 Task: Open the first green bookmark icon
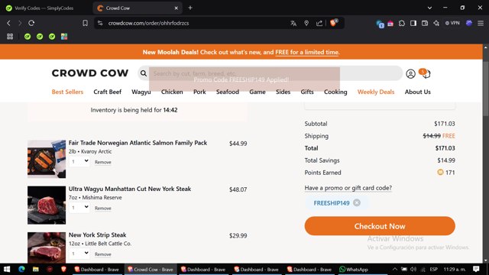pyautogui.click(x=28, y=37)
